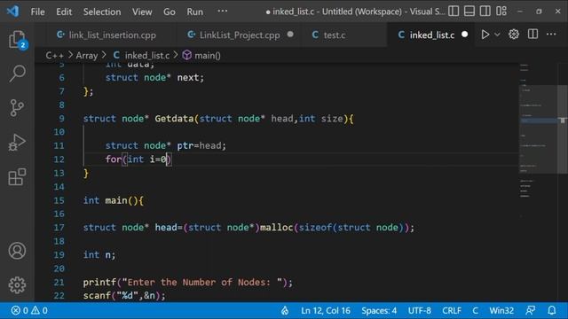Click the vertical scrollbar slider

(562, 129)
